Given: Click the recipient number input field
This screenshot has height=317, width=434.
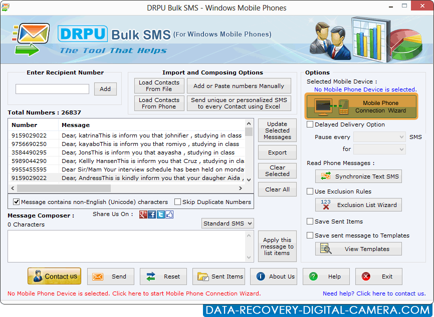Looking at the screenshot, I should click(x=52, y=89).
